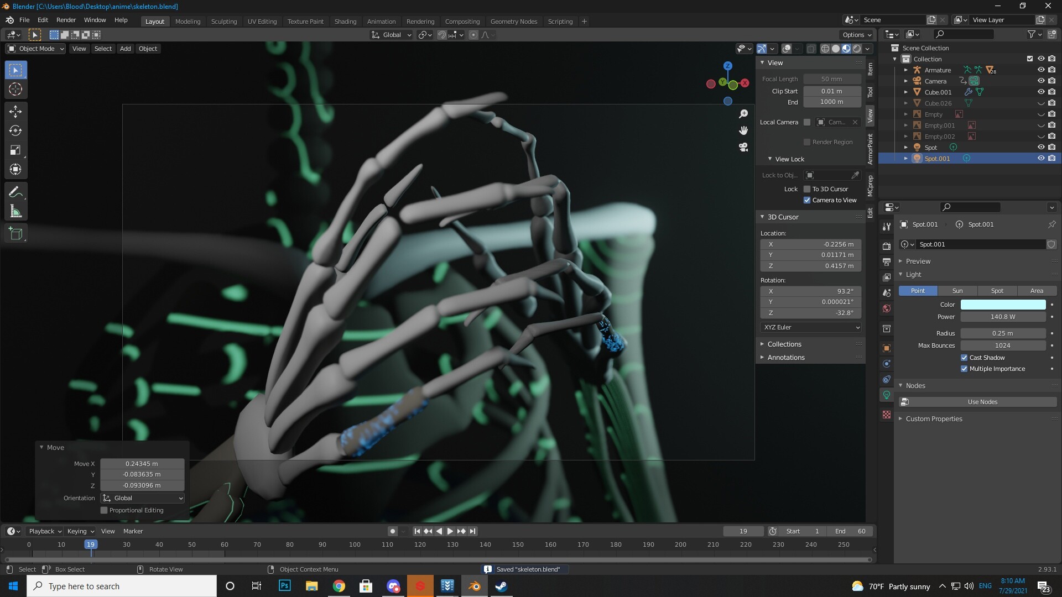Switch to the Shading workspace tab

pos(345,21)
